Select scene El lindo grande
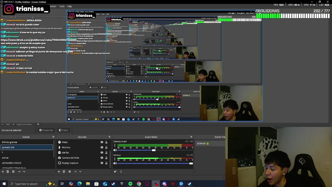The image size is (332, 187). (26, 142)
